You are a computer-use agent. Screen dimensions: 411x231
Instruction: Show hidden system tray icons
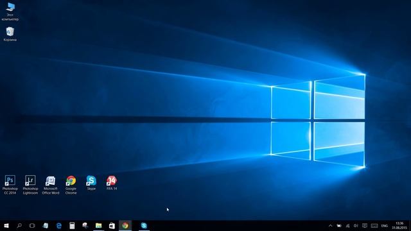(x=330, y=225)
